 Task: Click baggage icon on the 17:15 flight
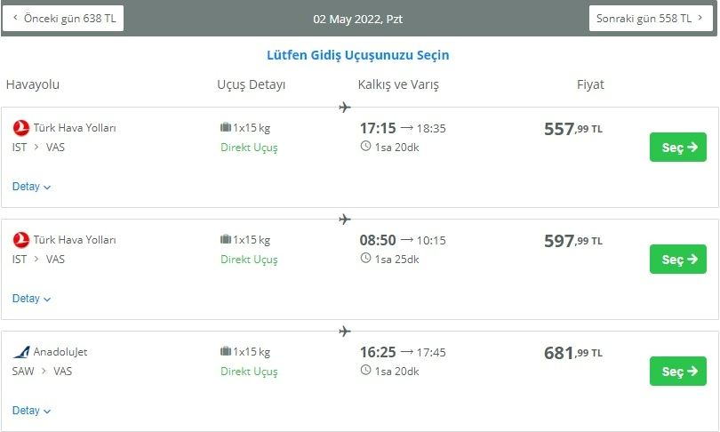click(226, 128)
